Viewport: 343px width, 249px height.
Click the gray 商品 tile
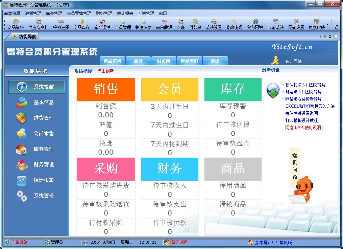point(233,169)
